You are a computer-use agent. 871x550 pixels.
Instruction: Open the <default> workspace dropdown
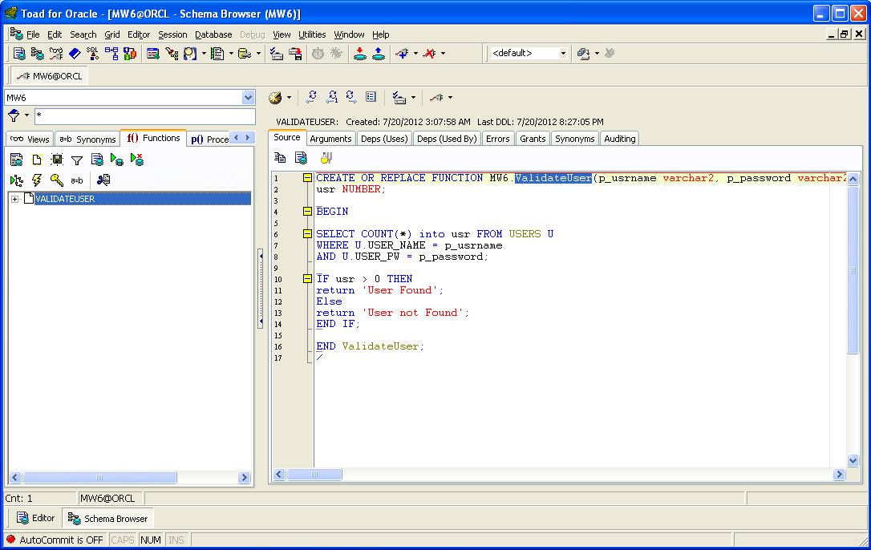[562, 54]
